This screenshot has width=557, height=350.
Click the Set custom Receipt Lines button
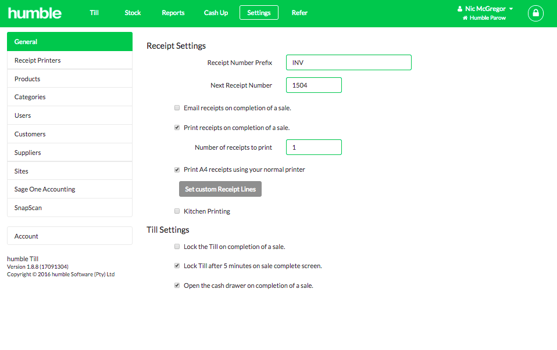pos(220,189)
